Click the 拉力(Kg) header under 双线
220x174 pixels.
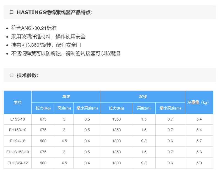coord(116,108)
